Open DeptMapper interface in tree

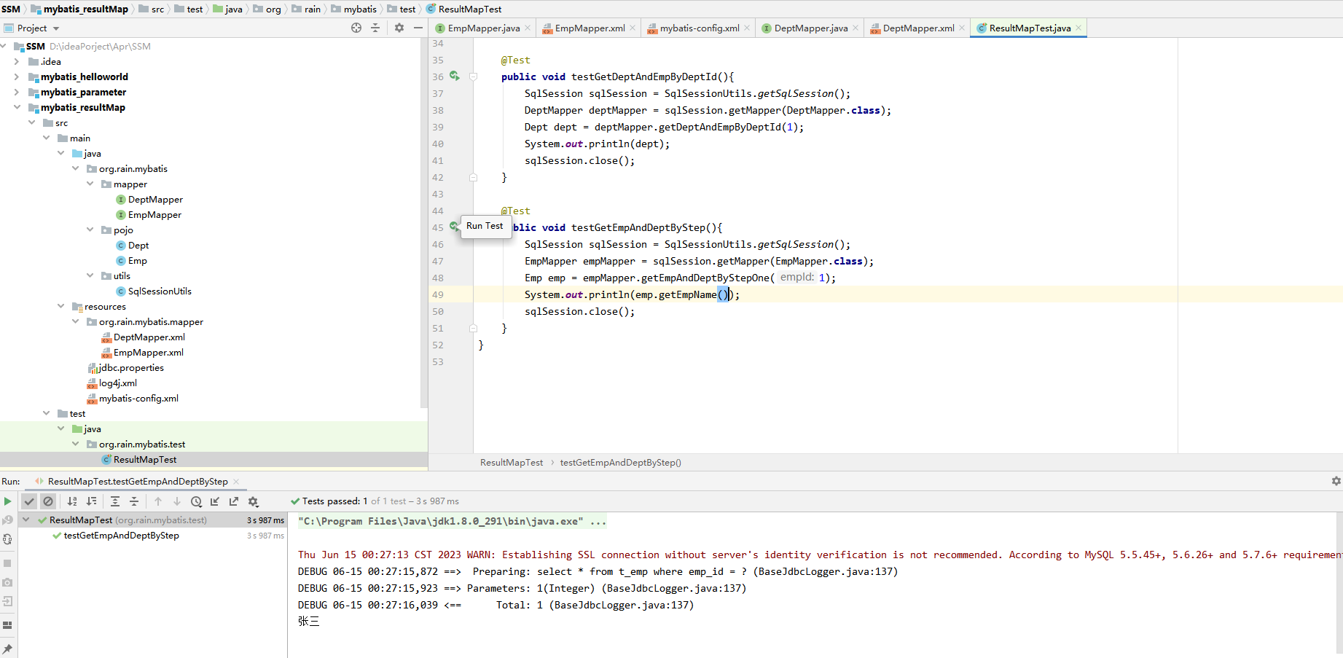(155, 199)
